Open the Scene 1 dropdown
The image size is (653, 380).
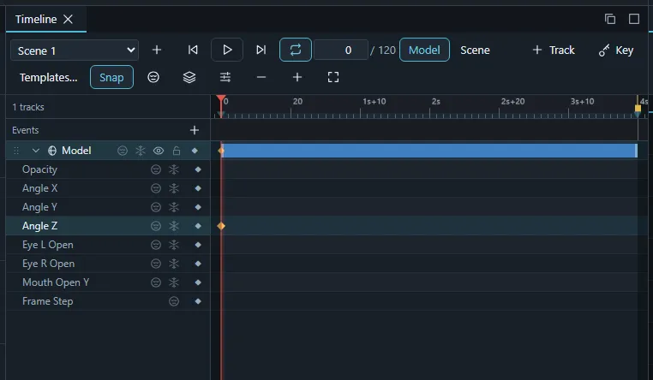tap(75, 50)
